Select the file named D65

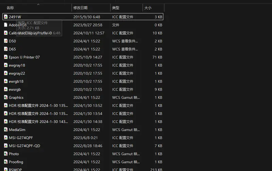point(12,49)
